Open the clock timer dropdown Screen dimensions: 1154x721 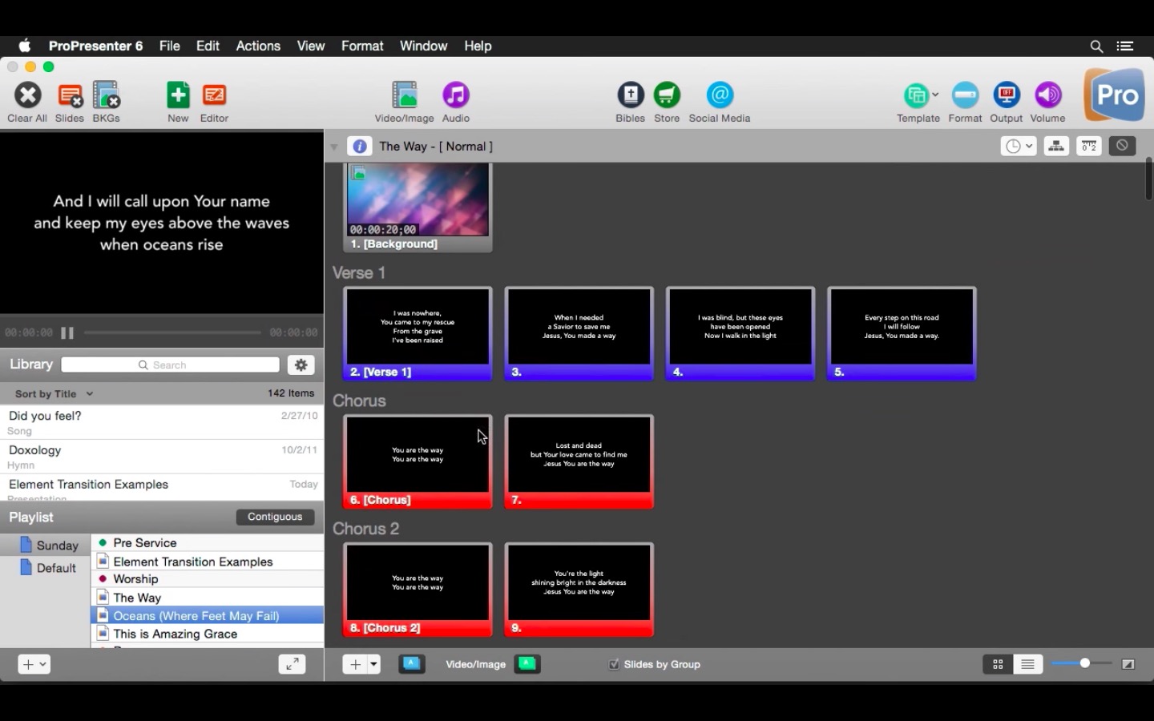(x=1019, y=146)
